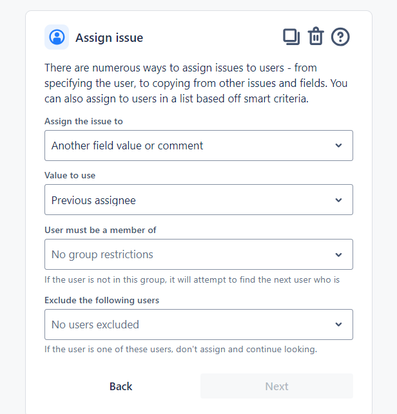Click the "Assign the issue to" label
Screen dimensions: 397x414
(x=84, y=121)
